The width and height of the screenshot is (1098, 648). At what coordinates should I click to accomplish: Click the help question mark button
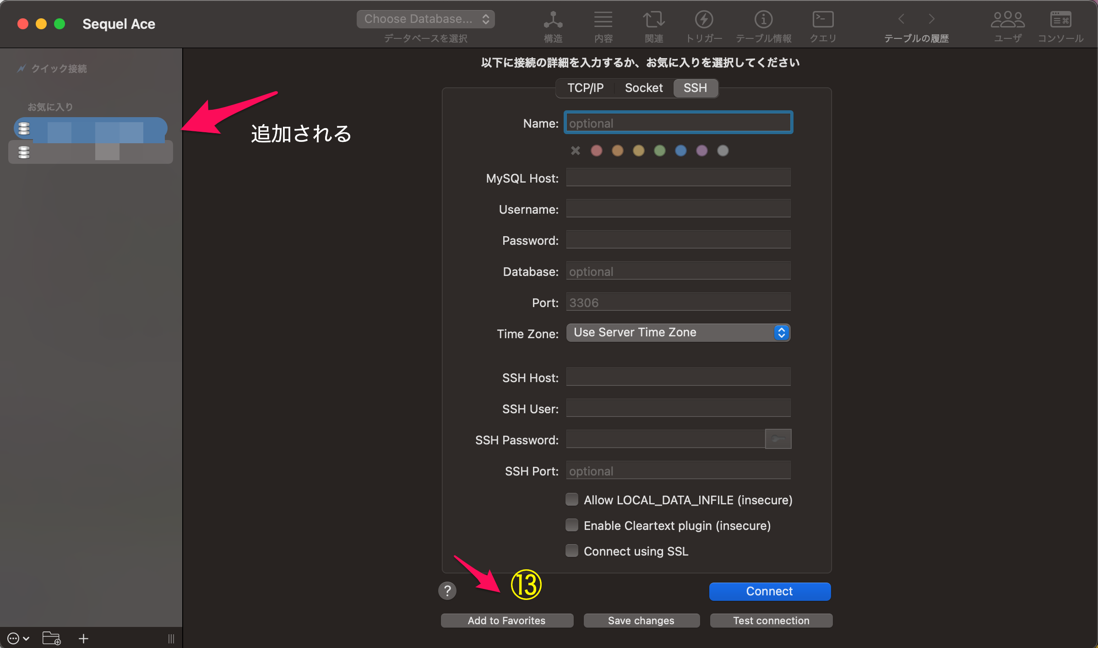pyautogui.click(x=447, y=591)
